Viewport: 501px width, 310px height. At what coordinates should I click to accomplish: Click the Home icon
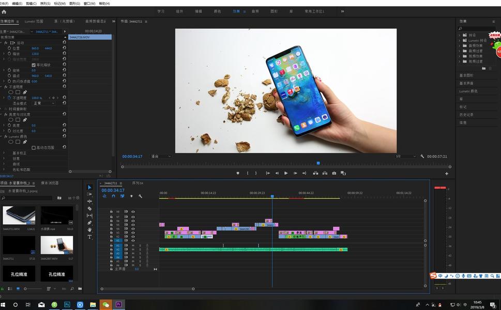coord(4,11)
